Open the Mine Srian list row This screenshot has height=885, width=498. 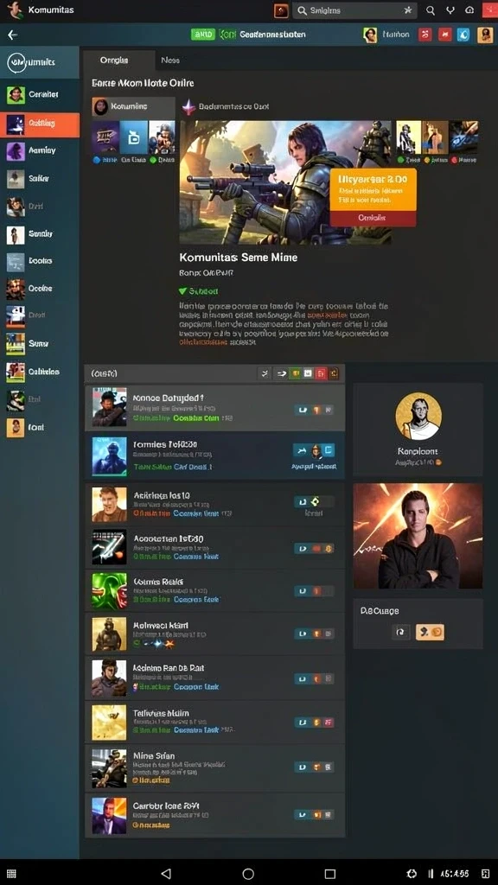click(x=214, y=767)
